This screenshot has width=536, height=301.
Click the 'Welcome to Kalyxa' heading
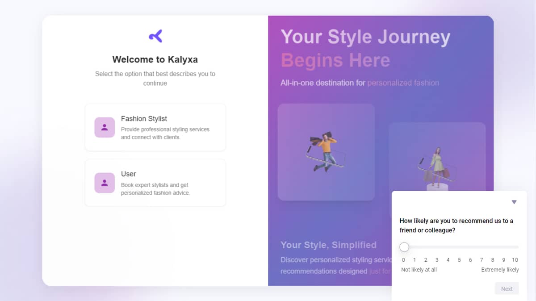click(155, 59)
